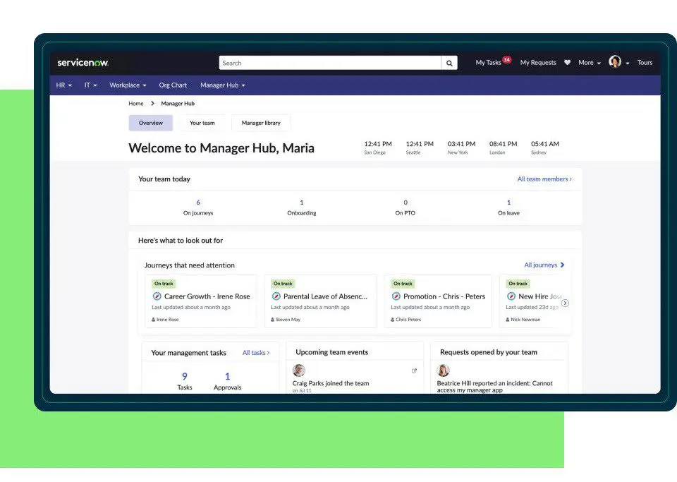This screenshot has width=677, height=482.
Task: Open the Manager library tab
Action: [x=261, y=123]
